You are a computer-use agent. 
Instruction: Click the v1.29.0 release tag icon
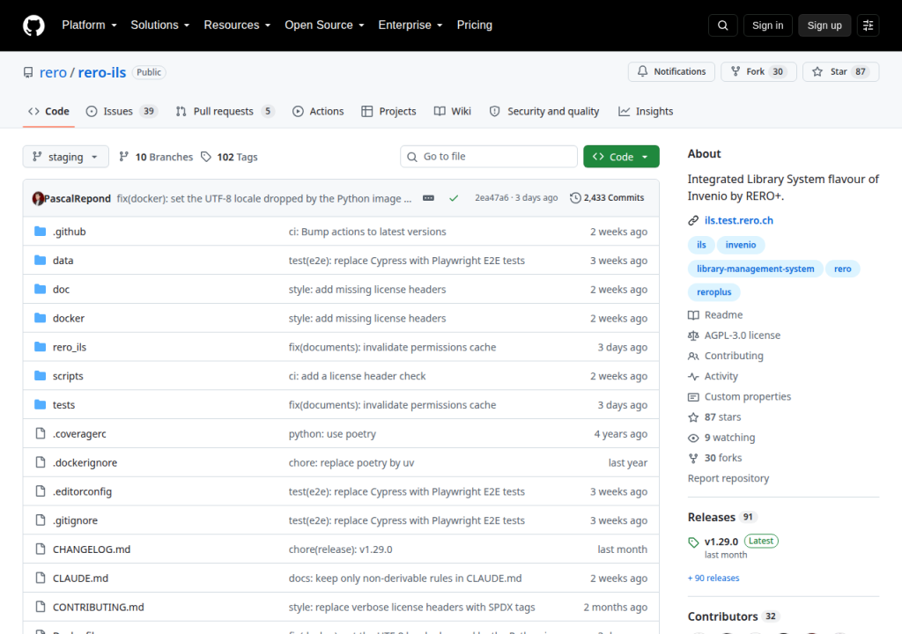click(694, 542)
